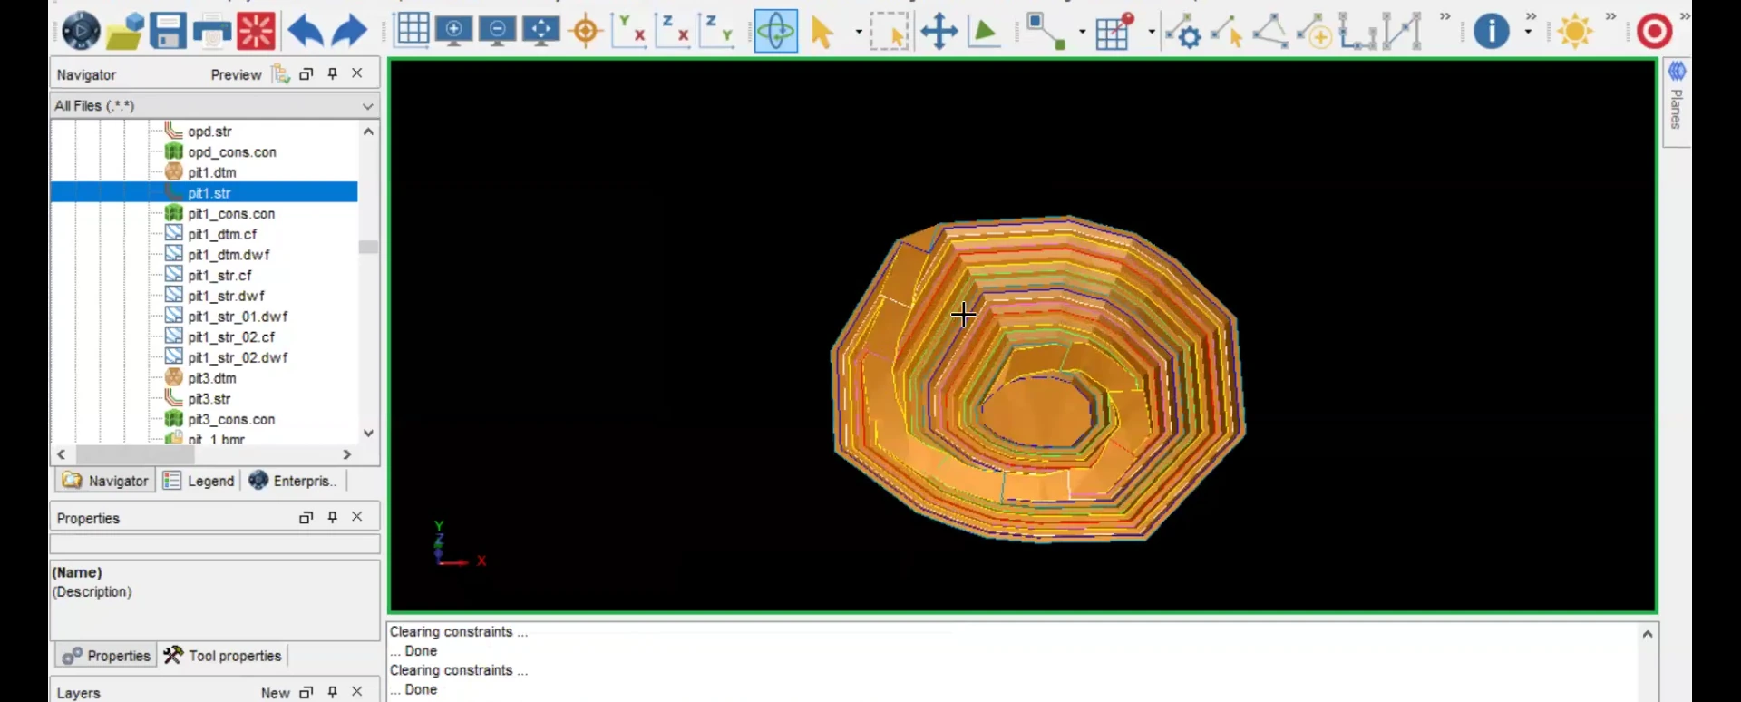Pin the Properties panel
The height and width of the screenshot is (702, 1741).
point(333,517)
